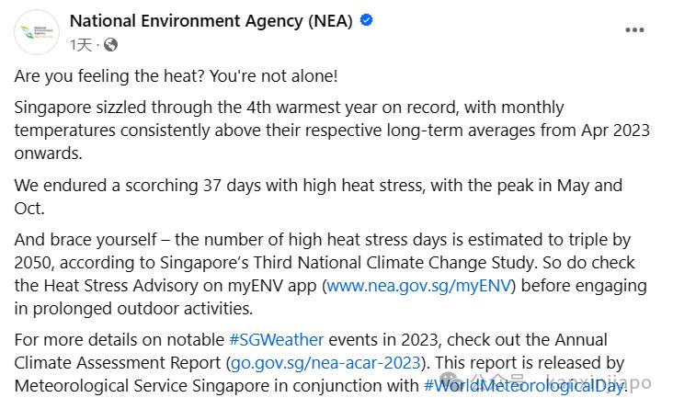Image resolution: width=673 pixels, height=409 pixels.
Task: Click the blue verified badge
Action: coord(367,21)
